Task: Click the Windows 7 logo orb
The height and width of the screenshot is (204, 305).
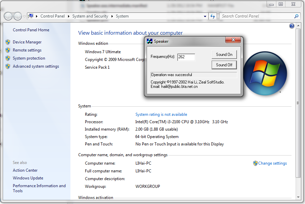Action: click(x=265, y=73)
